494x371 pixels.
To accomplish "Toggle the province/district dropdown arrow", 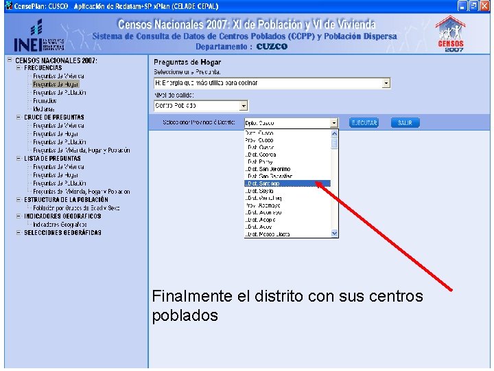I will click(334, 123).
